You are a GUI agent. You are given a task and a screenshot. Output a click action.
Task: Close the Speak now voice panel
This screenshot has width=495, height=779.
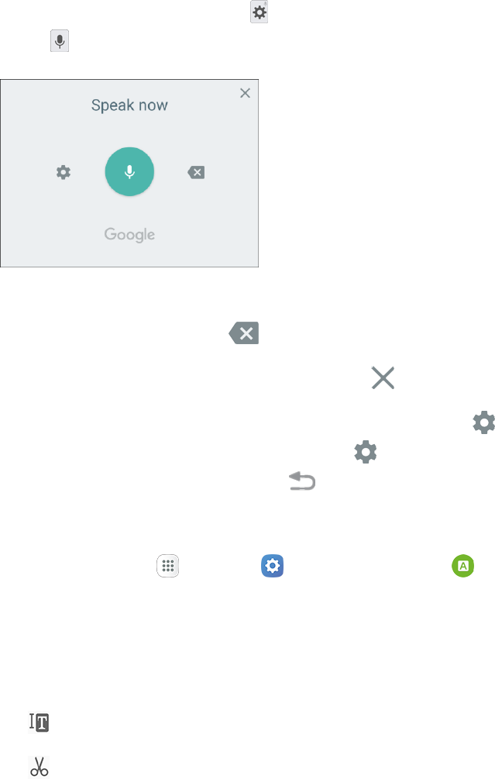coord(245,93)
